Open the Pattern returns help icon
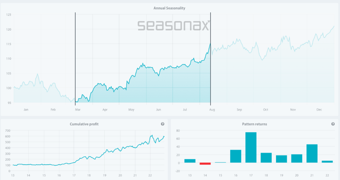Screen dimensions: 340x180 pos(333,124)
